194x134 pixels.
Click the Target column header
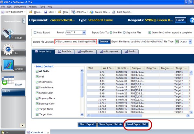(x=181, y=68)
